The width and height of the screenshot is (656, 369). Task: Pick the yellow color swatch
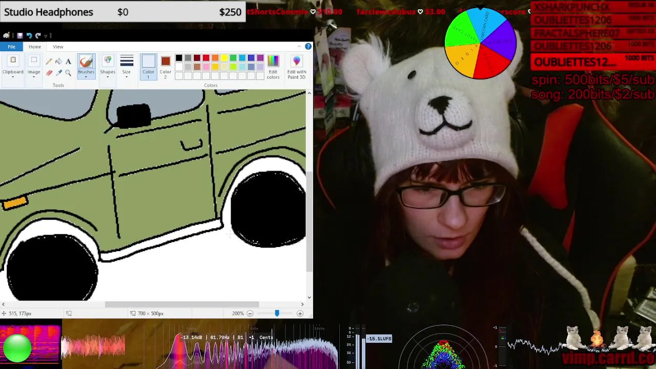click(224, 58)
